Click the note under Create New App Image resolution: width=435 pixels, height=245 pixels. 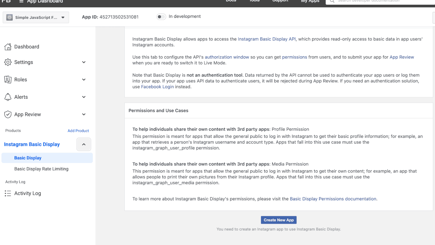click(279, 229)
